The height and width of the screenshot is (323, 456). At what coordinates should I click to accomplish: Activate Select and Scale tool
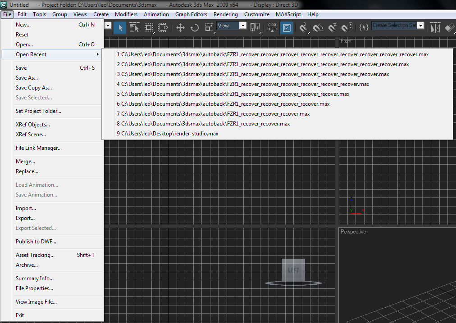[209, 27]
